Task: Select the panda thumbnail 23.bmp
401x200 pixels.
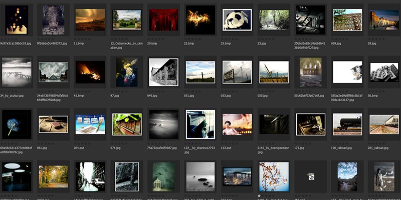Action: click(x=237, y=20)
